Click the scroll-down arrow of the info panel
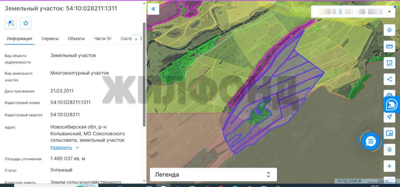The height and width of the screenshot is (187, 400). pos(144,181)
